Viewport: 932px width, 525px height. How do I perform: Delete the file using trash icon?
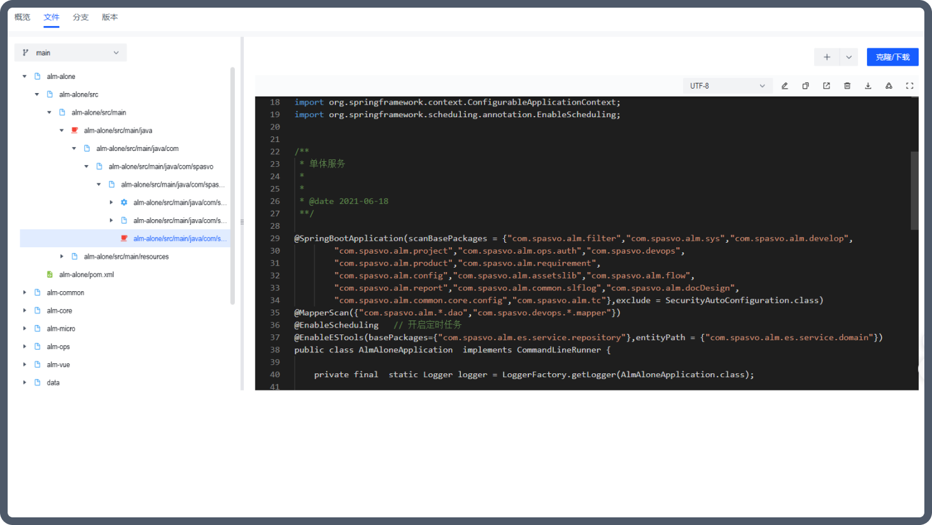(847, 86)
